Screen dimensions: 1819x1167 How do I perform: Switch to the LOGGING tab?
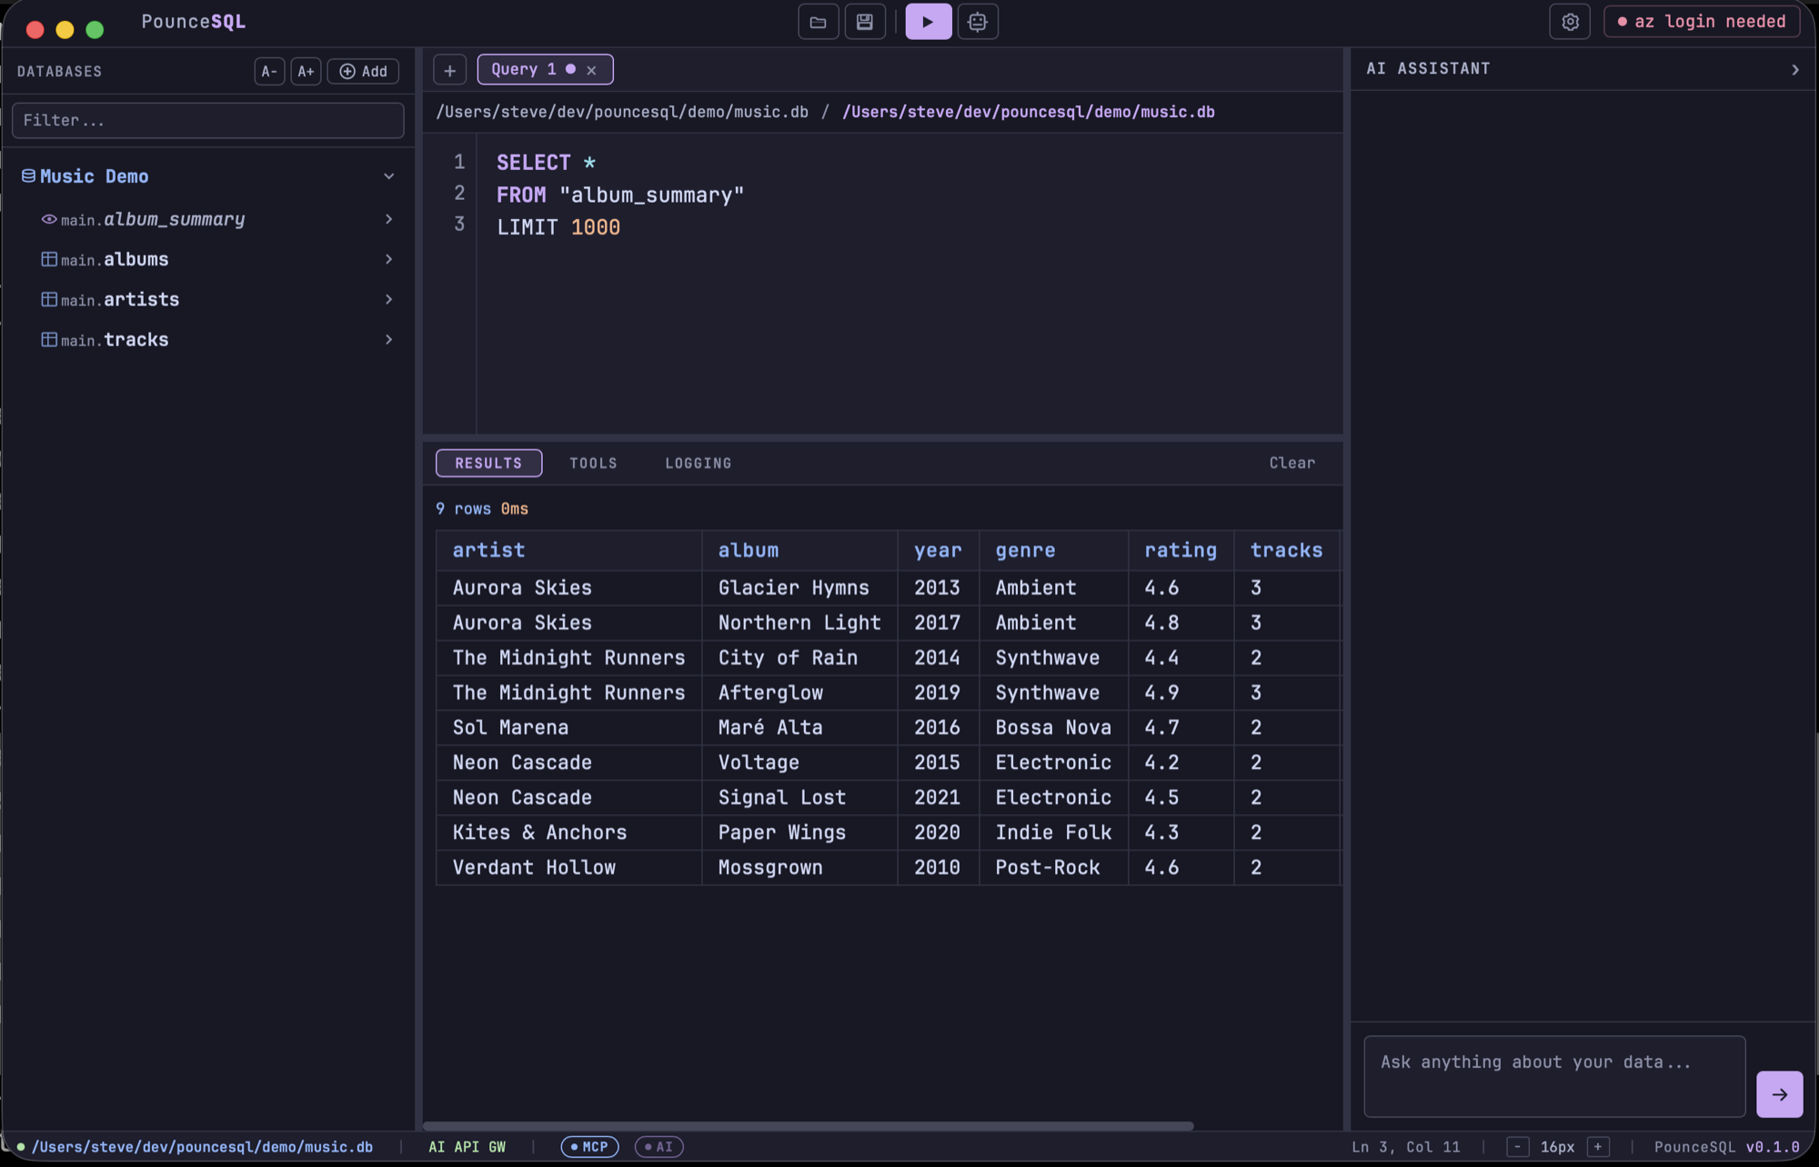pyautogui.click(x=698, y=463)
